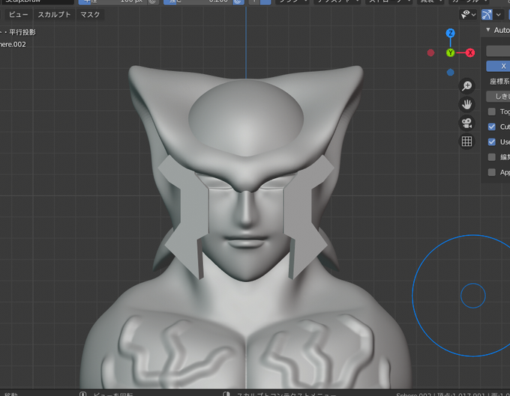The image size is (510, 396).
Task: Open the スカルプト menu
Action: tap(54, 15)
